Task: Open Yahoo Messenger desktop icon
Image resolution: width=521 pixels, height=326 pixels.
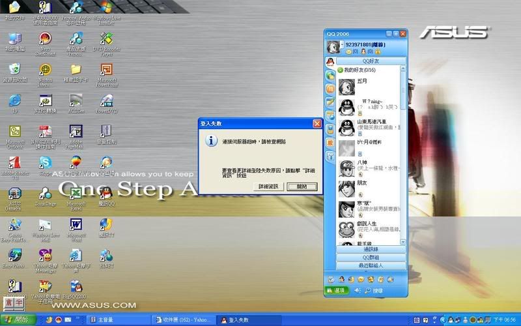Action: tap(45, 261)
